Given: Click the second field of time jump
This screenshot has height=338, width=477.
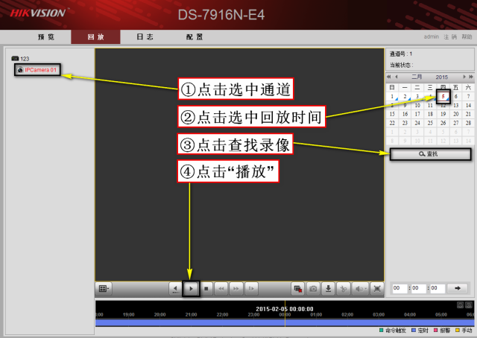Looking at the screenshot, I should tap(437, 288).
